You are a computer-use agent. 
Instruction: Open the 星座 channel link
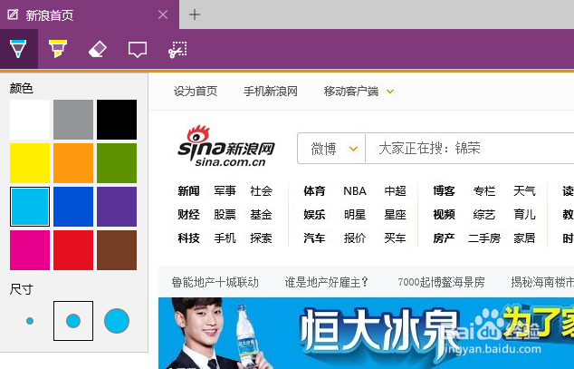396,214
